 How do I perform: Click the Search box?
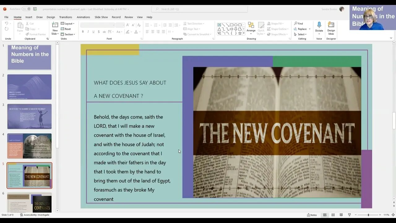pyautogui.click(x=200, y=9)
